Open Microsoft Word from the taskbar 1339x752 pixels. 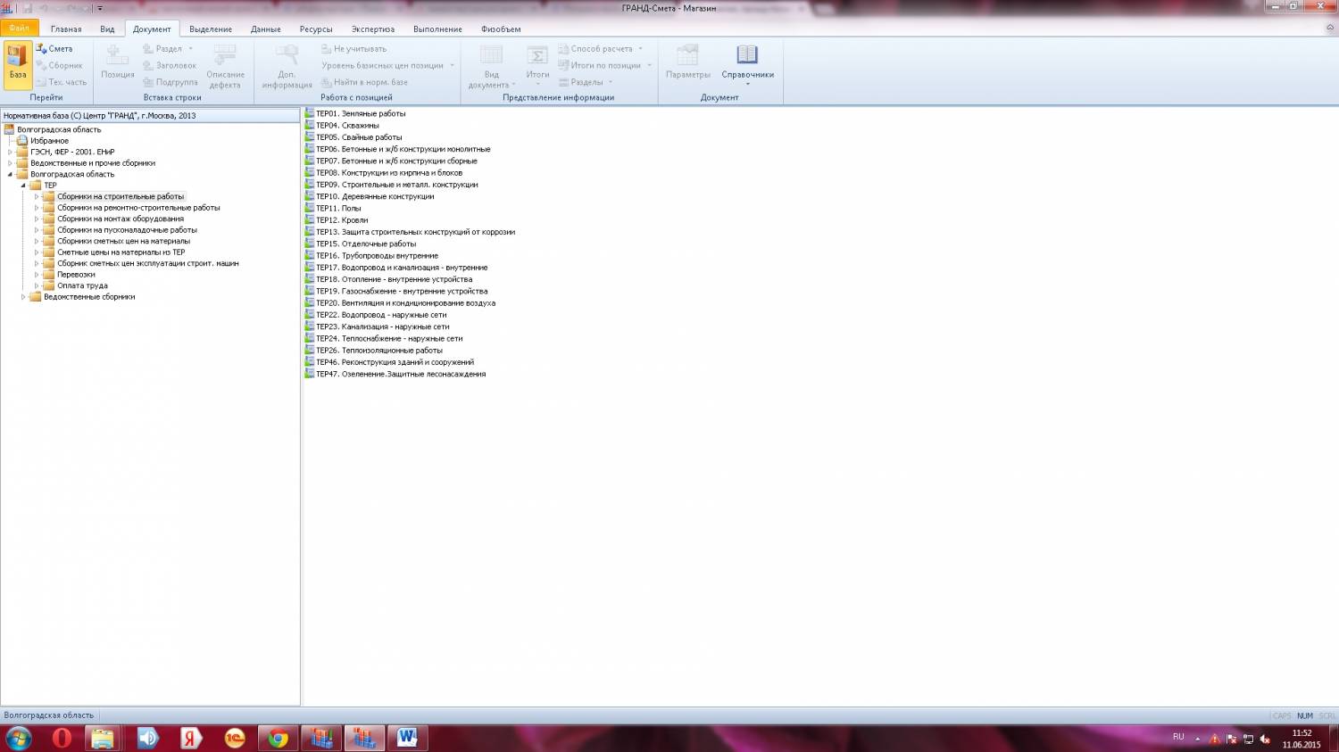pyautogui.click(x=407, y=738)
